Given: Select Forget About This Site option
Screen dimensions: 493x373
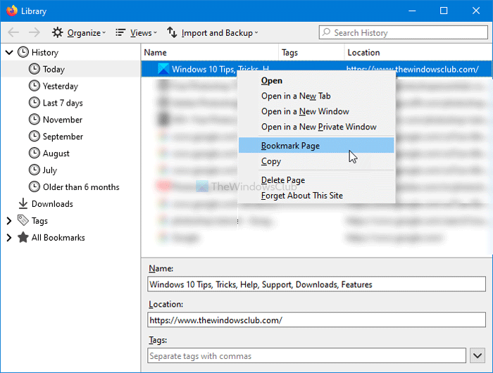Looking at the screenshot, I should pyautogui.click(x=301, y=195).
